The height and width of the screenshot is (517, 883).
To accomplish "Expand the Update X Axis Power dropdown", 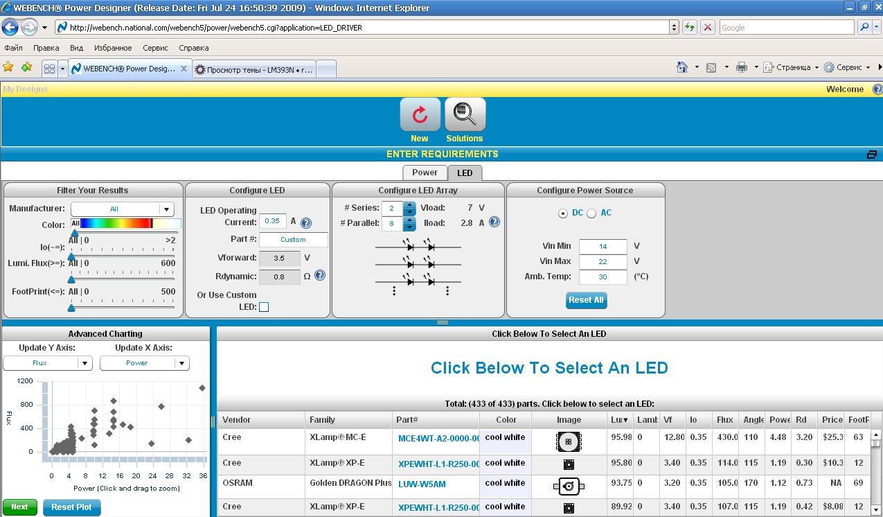I will point(181,363).
